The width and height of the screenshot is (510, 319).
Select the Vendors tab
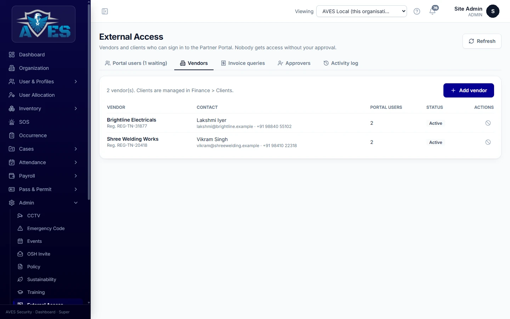click(x=194, y=63)
